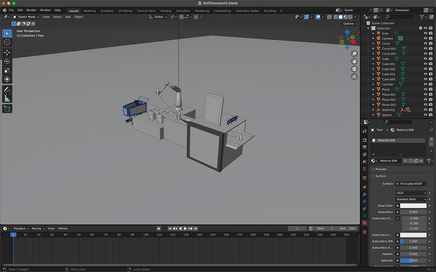Open the Render menu
436x272 pixels.
click(x=31, y=10)
